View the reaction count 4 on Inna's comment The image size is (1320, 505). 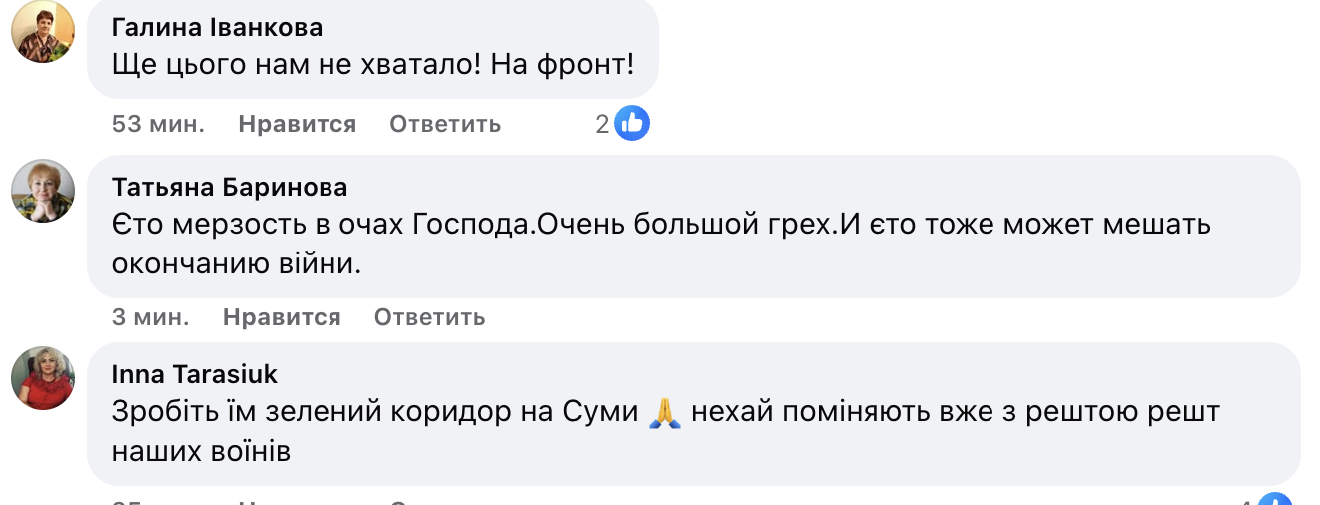coord(1246,501)
